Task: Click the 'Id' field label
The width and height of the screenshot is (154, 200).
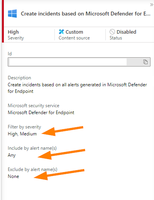Action: tap(10, 54)
